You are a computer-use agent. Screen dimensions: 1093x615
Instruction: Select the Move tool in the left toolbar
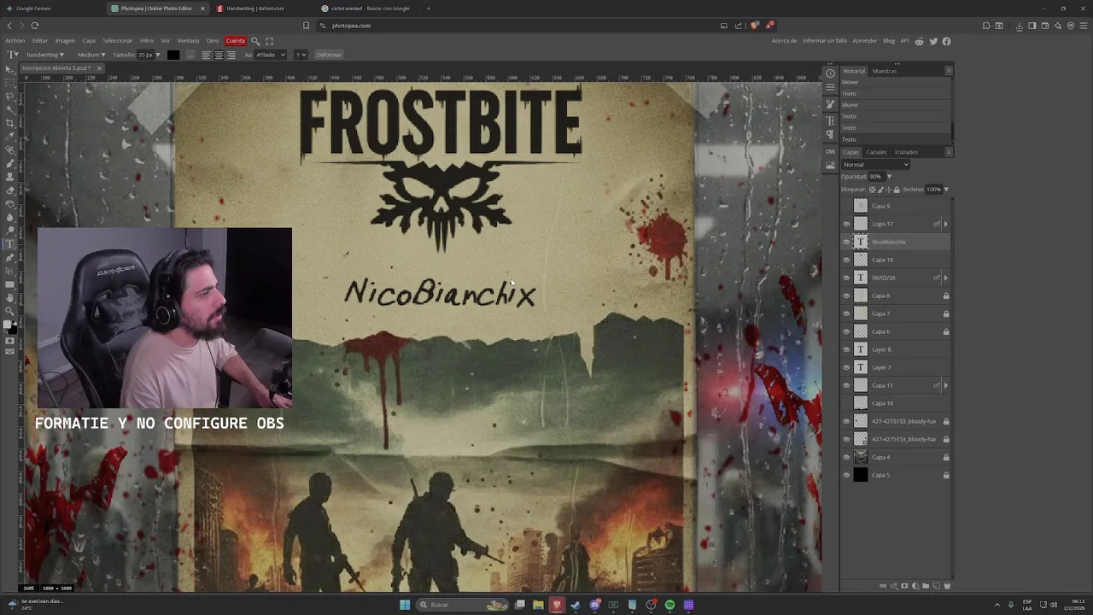pos(10,69)
